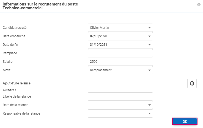Close the recruitment information dialog
The image size is (203, 128).
click(x=199, y=5)
